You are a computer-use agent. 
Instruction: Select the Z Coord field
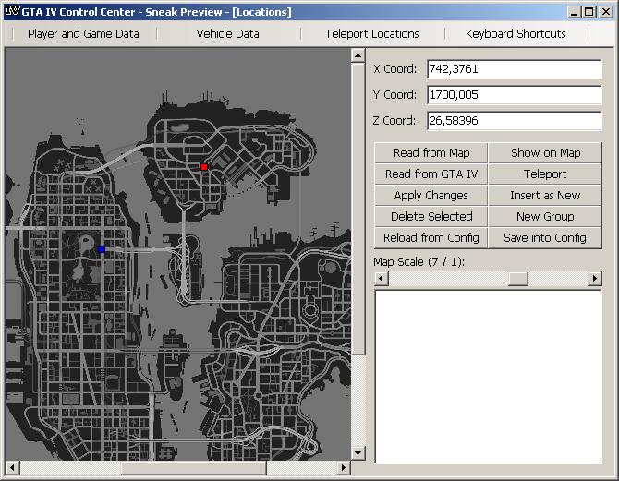coord(515,120)
